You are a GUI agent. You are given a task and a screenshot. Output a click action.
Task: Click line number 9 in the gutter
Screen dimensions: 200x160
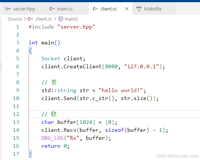[x=18, y=90]
